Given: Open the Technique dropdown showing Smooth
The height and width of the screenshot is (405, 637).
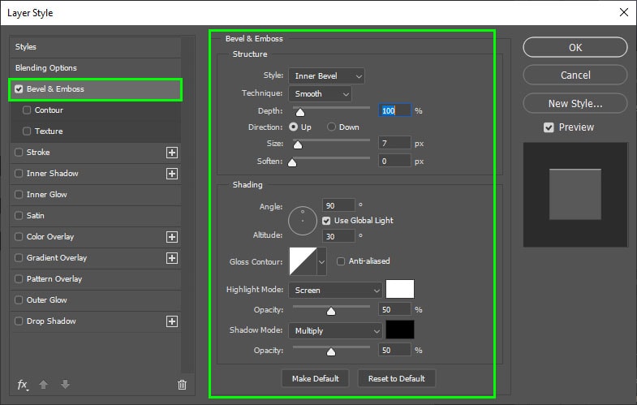Looking at the screenshot, I should [x=320, y=94].
